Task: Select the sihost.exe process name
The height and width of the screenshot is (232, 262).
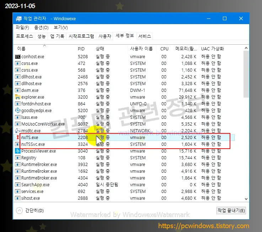Action: (31, 198)
